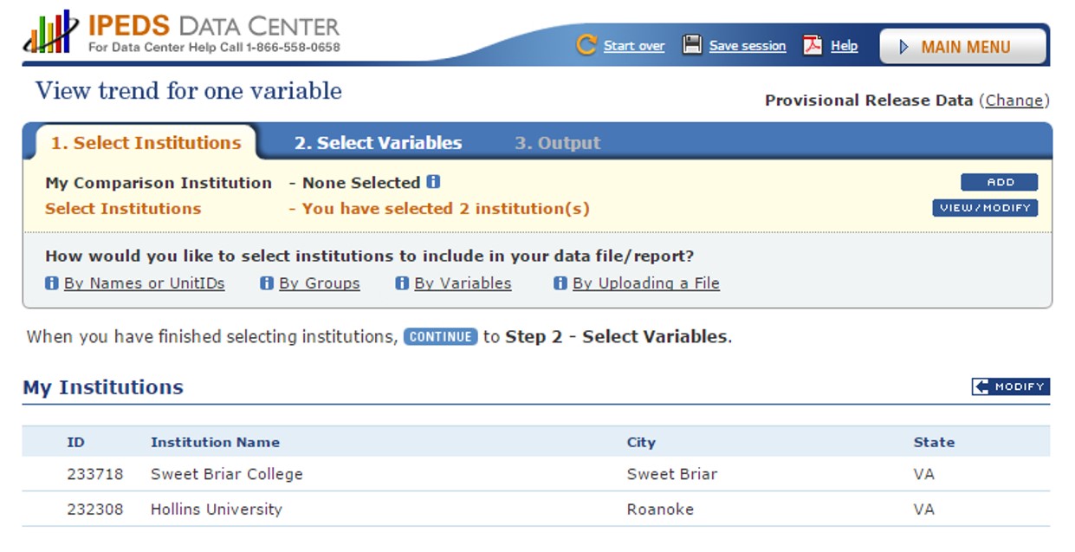Viewport: 1075px width, 552px height.
Task: Select the Hollins University row
Action: (x=217, y=509)
